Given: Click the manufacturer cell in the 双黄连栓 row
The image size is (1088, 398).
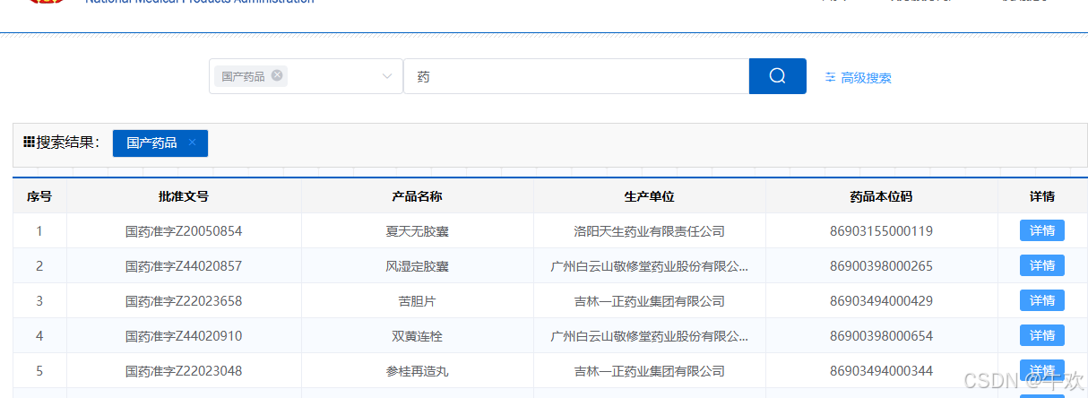Looking at the screenshot, I should point(649,336).
